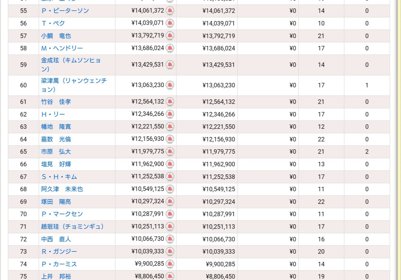Click the tree icon next to ¥10,039,333
The height and width of the screenshot is (280, 401).
[170, 251]
